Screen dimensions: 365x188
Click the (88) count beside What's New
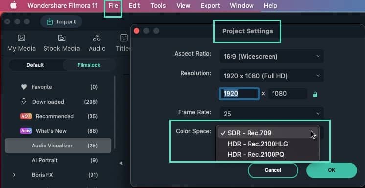[x=92, y=131]
